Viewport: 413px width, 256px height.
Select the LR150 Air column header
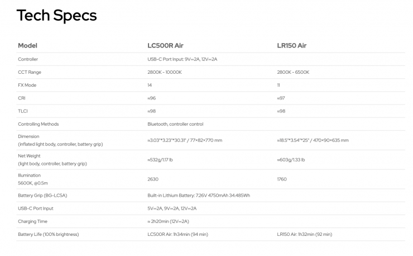pyautogui.click(x=291, y=45)
